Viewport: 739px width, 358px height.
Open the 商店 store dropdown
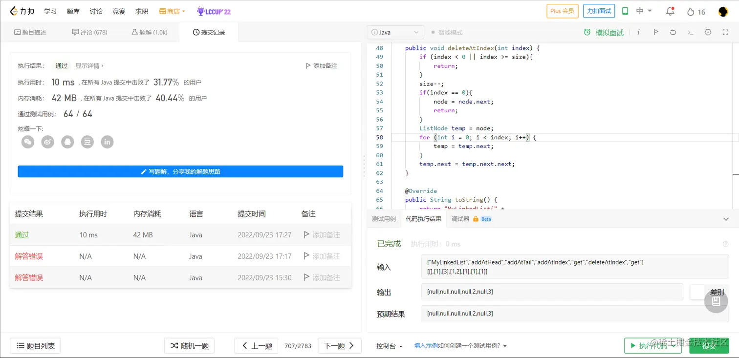point(172,11)
